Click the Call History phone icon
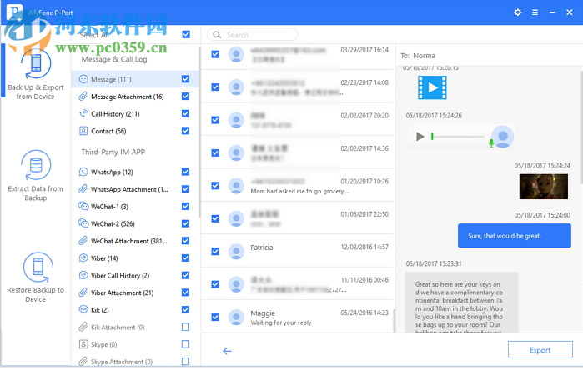583x370 pixels. [x=83, y=113]
